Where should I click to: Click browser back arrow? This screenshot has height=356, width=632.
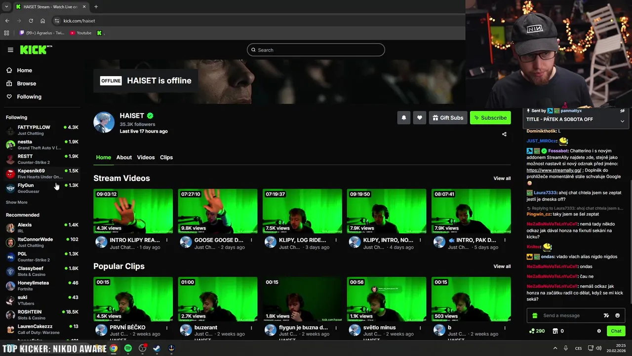pos(7,21)
